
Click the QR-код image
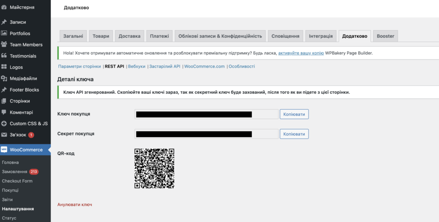(x=154, y=168)
